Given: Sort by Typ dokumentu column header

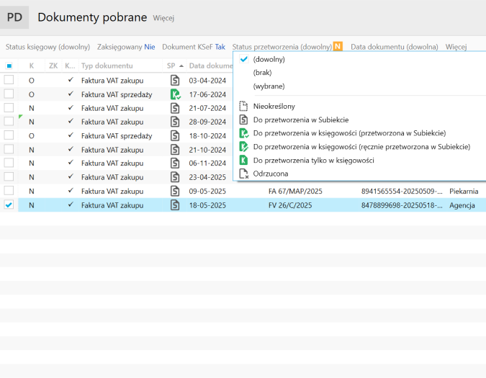Looking at the screenshot, I should click(107, 66).
